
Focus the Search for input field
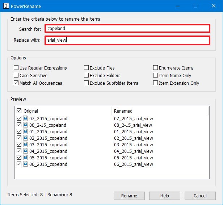(x=127, y=29)
